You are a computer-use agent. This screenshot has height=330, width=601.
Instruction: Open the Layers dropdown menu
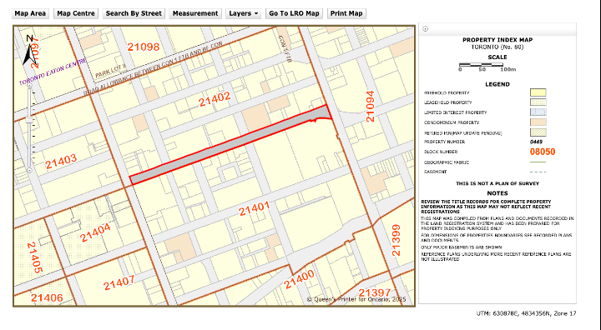coord(244,13)
